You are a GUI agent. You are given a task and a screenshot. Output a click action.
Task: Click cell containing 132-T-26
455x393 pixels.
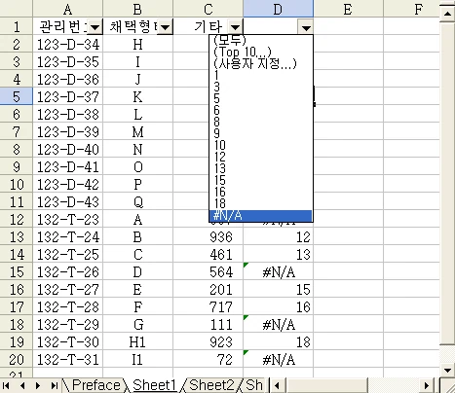point(67,272)
